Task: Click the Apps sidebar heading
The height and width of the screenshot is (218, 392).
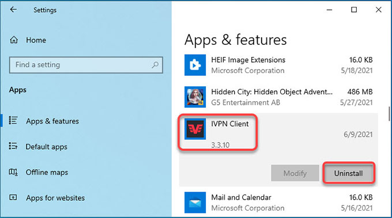Action: [17, 90]
